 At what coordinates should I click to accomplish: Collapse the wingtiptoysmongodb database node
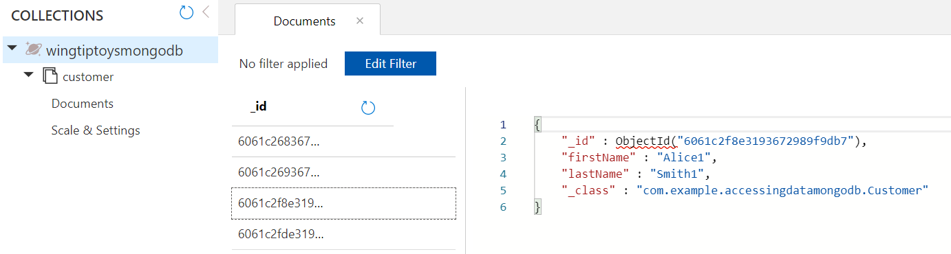(12, 48)
